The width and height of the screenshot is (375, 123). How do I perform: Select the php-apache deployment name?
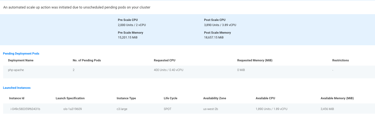coord(16,70)
